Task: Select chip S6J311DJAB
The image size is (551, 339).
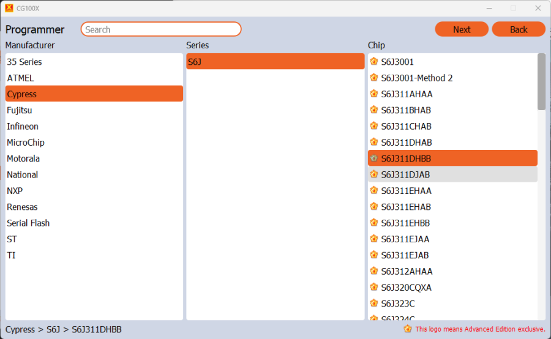Action: click(405, 175)
